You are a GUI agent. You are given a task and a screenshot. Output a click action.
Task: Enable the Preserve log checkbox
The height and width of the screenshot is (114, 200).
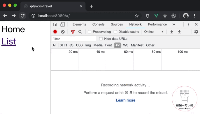tap(90, 32)
